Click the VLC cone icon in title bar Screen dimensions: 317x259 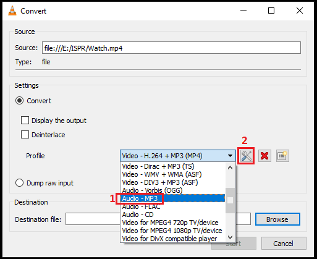(12, 11)
